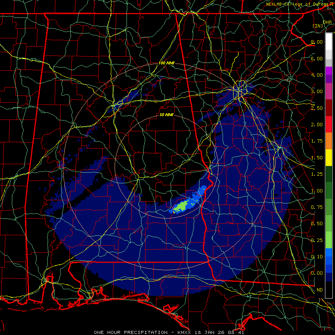Pick the navy swatch above the ND swatch
This screenshot has height=335, width=335.
click(x=329, y=277)
